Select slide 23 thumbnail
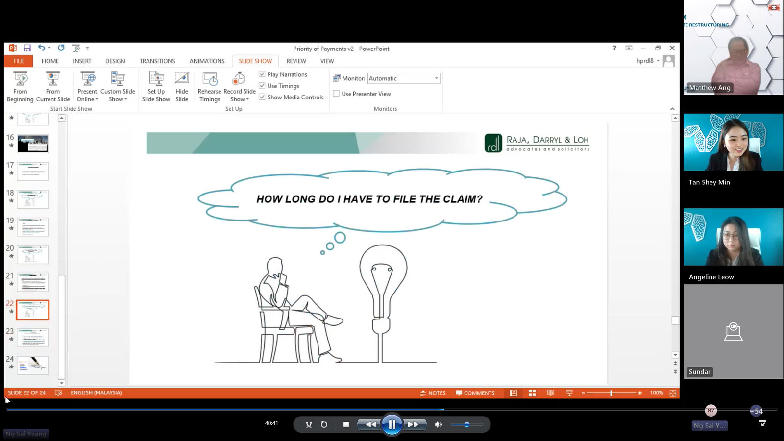The image size is (784, 441). click(x=33, y=338)
